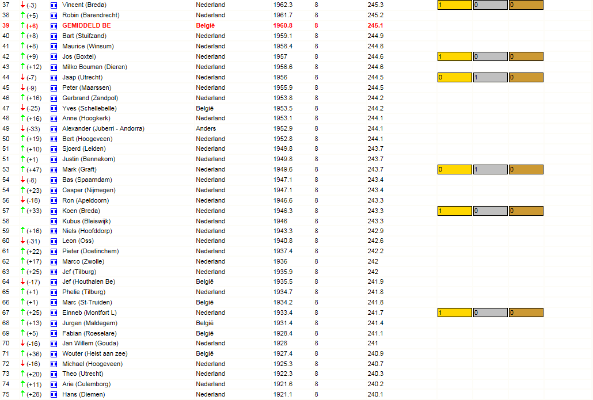This screenshot has height=400, width=593.
Task: Select the blue icon for Mark (Graft)
Action: pyautogui.click(x=54, y=170)
